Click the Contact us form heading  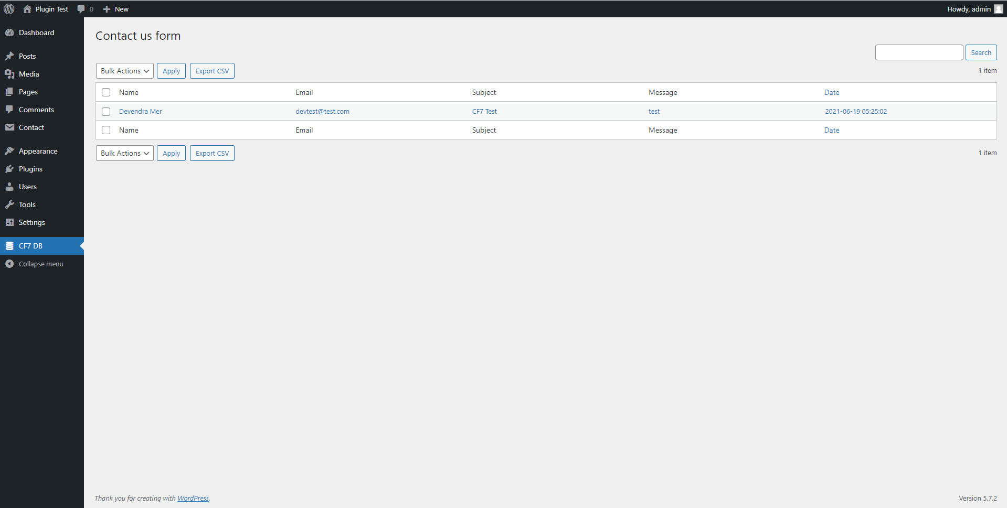(138, 36)
